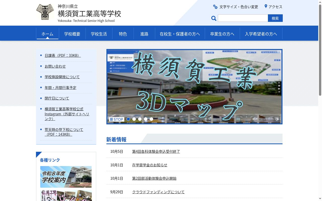Click the 令和8年度 学校案内 banner
The image size is (322, 201).
click(66, 177)
